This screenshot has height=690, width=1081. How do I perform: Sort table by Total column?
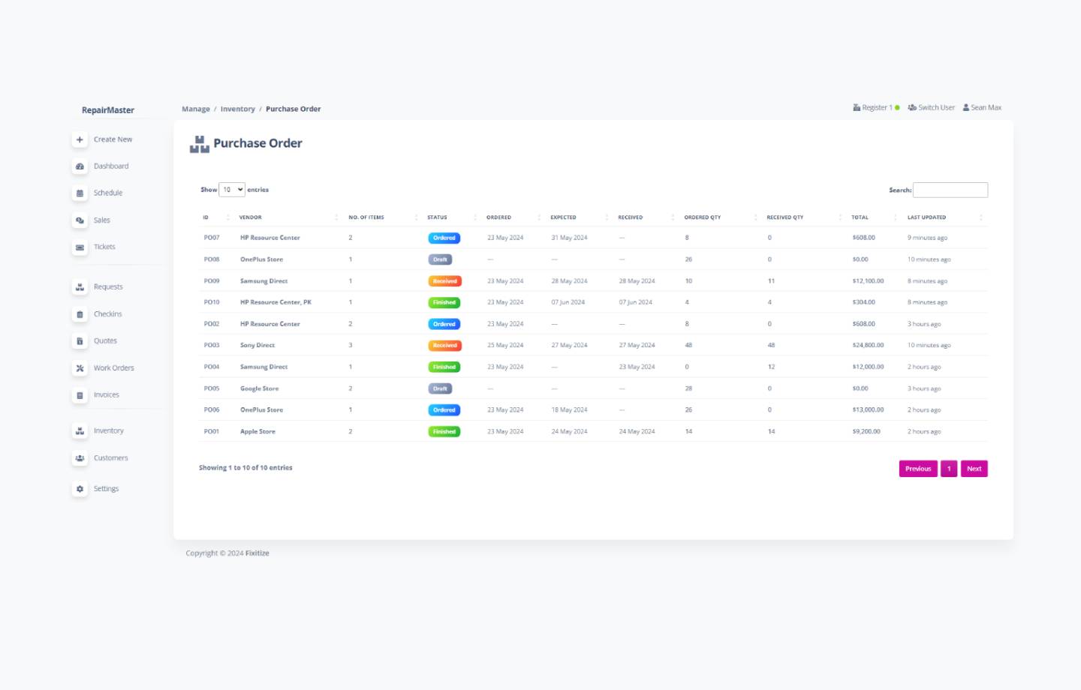tap(860, 217)
